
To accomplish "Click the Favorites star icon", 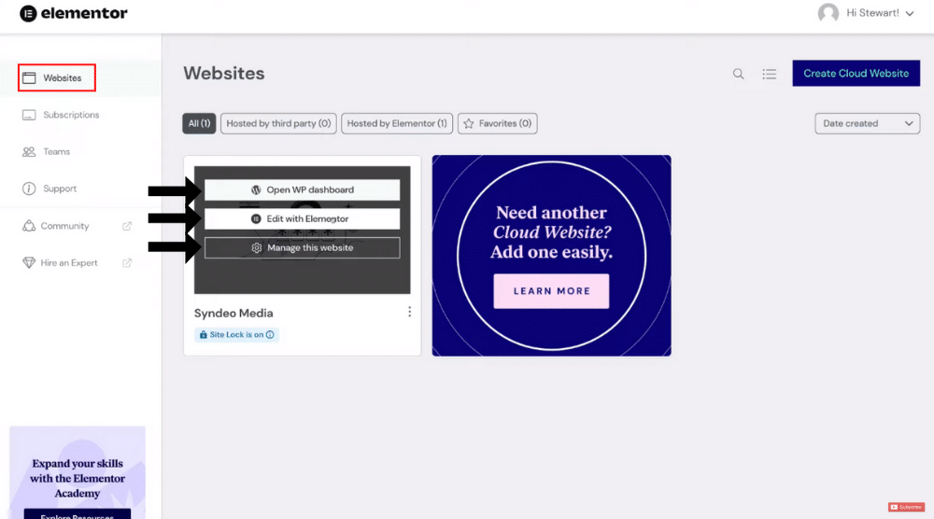I will coord(469,124).
